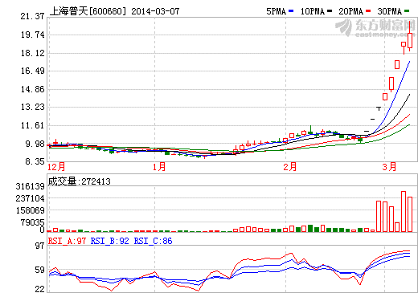Click the black 10PMA color marker
The image size is (418, 293).
click(330, 11)
